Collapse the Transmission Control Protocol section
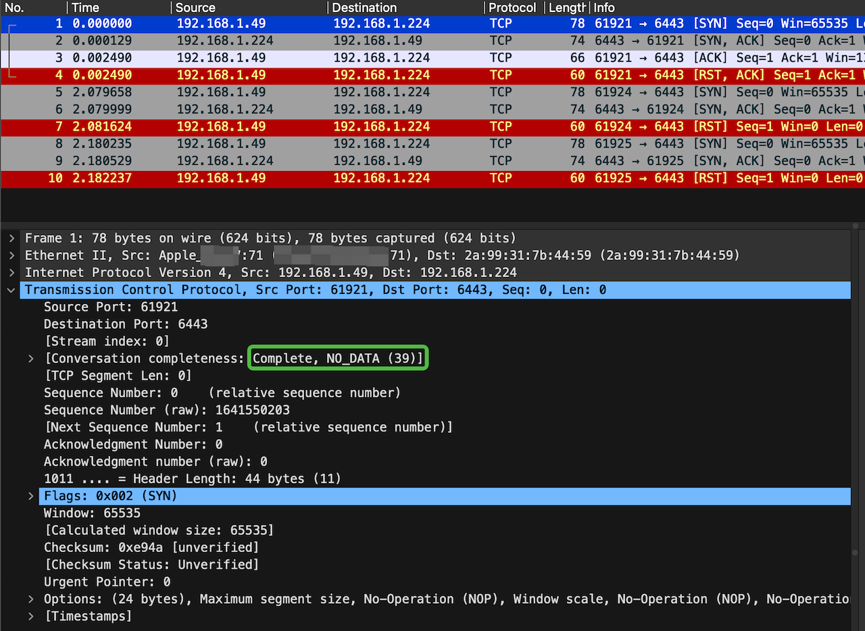865x631 pixels. (11, 290)
